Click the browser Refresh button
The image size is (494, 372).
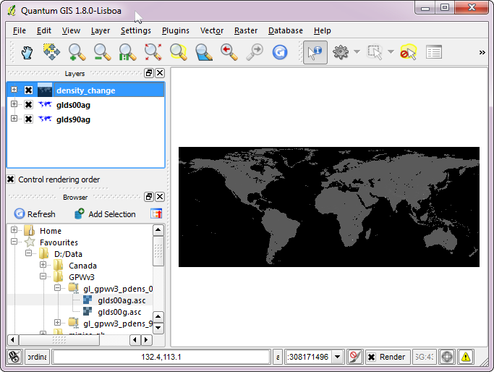tap(35, 214)
